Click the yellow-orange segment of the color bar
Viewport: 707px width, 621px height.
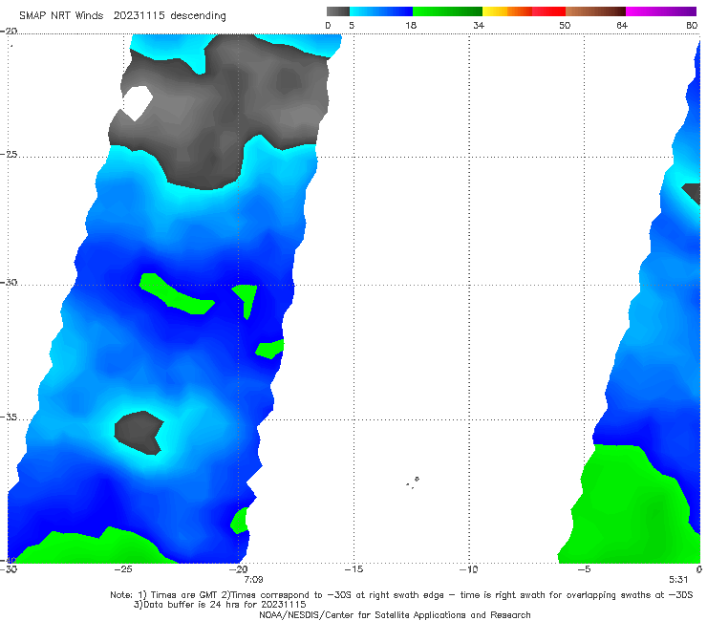507,11
